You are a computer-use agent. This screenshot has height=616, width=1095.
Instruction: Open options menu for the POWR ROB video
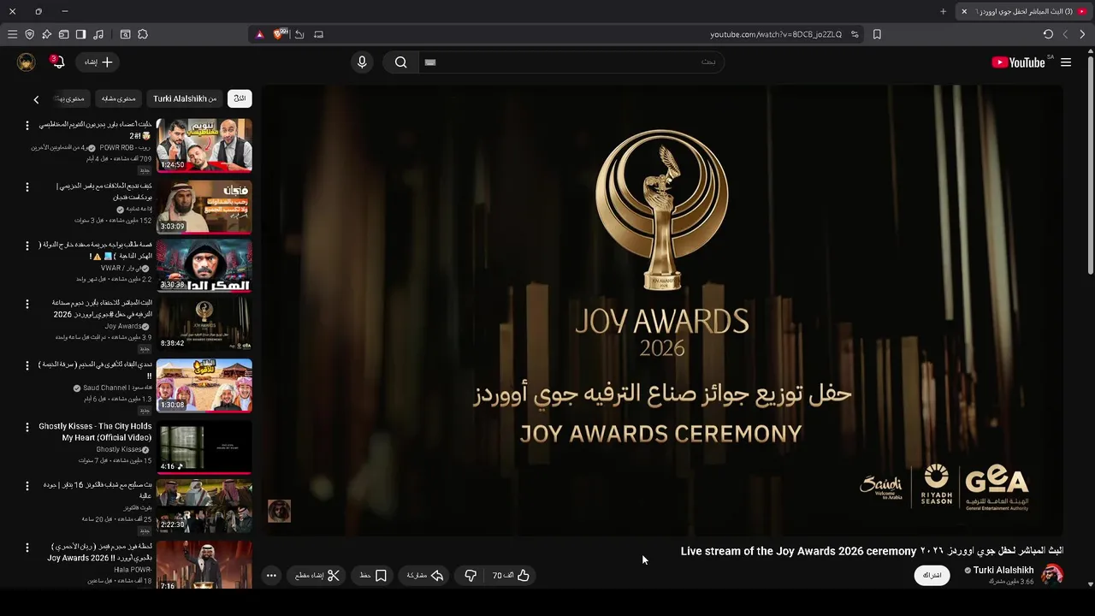(27, 126)
